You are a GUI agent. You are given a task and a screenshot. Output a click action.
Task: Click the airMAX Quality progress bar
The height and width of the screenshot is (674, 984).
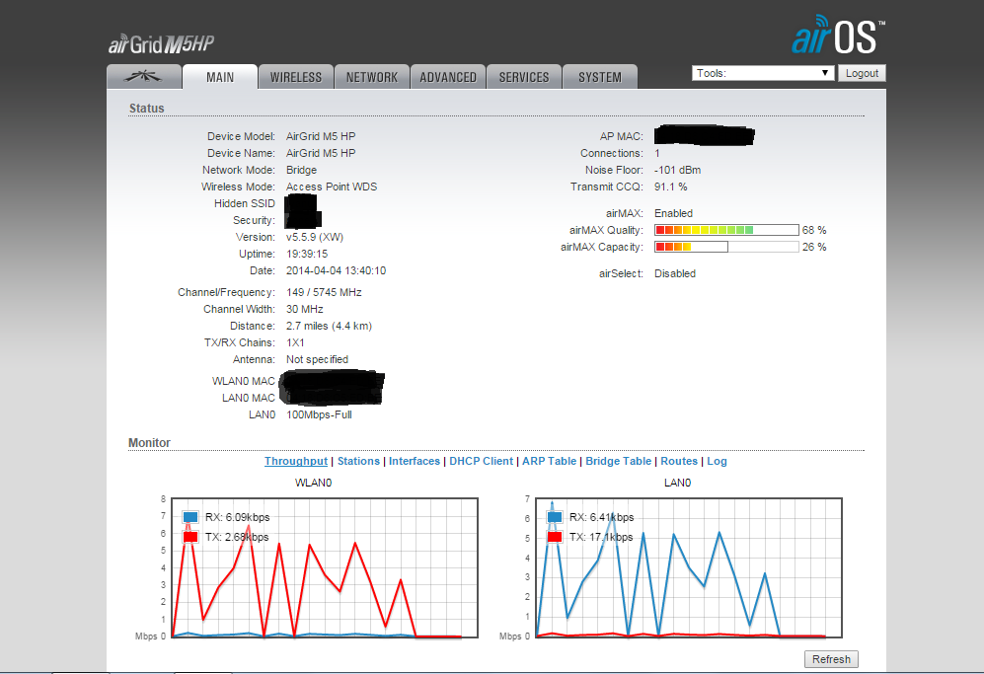(x=726, y=230)
